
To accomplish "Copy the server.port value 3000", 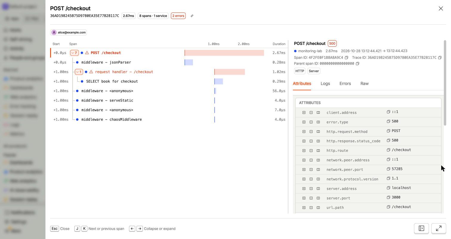I will [x=388, y=197].
